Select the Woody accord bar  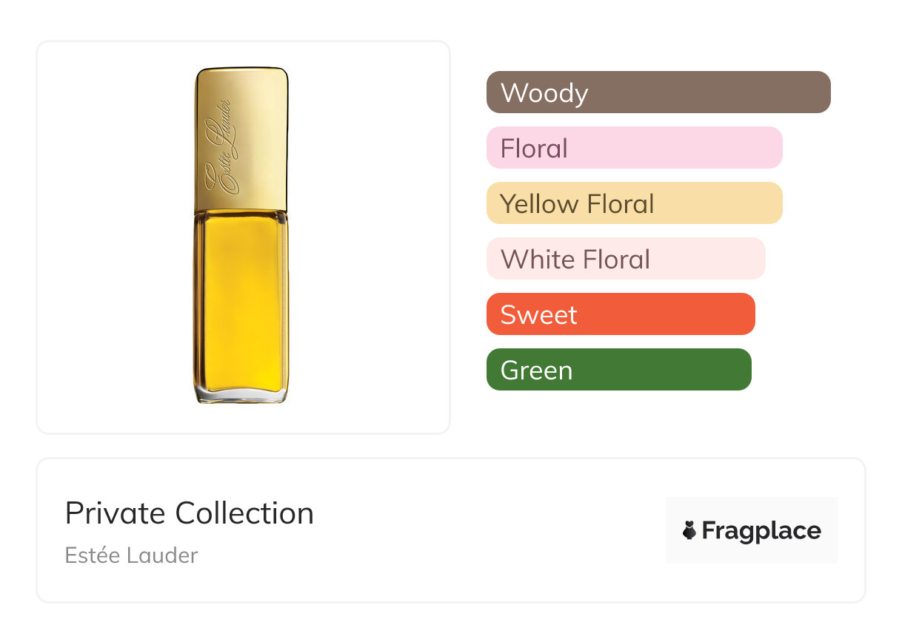click(x=658, y=92)
